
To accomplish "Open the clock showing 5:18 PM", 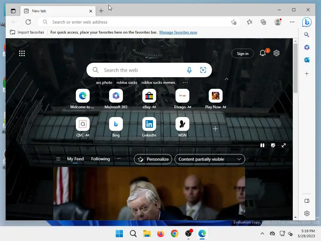I will 307,233.
